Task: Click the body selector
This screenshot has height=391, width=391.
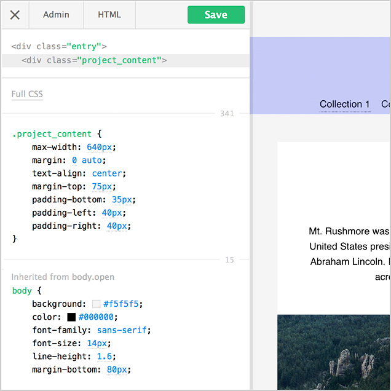Action: tap(22, 291)
